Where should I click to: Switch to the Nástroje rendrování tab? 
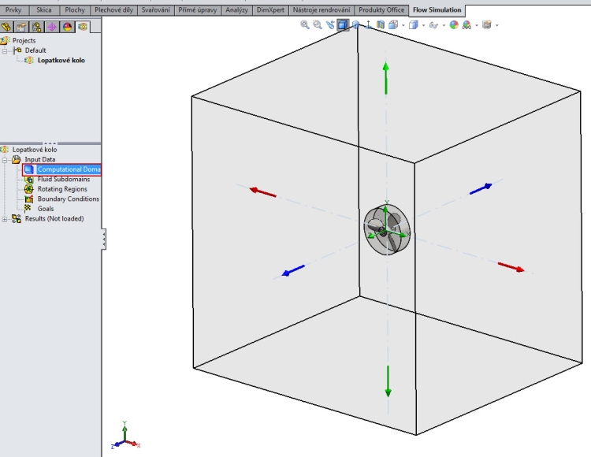322,10
